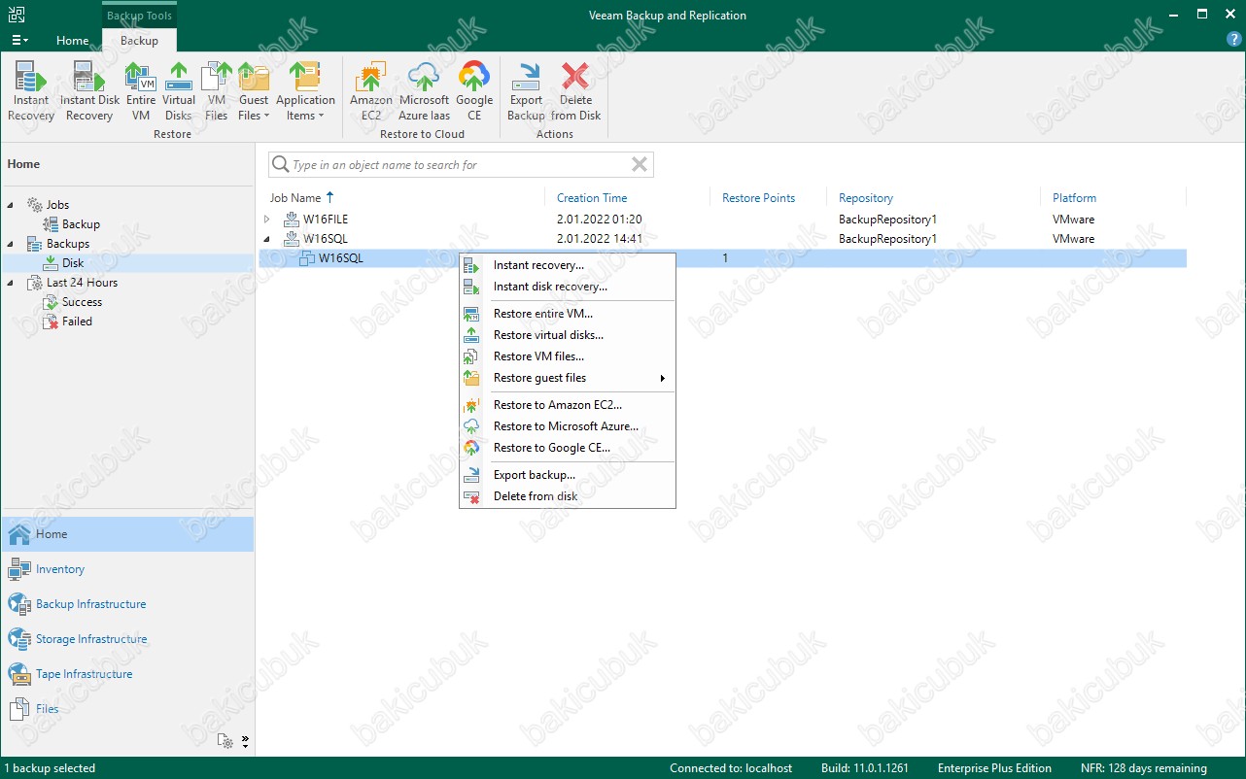
Task: Click the creation time 2.01.2022 14:41
Action: [x=600, y=239]
